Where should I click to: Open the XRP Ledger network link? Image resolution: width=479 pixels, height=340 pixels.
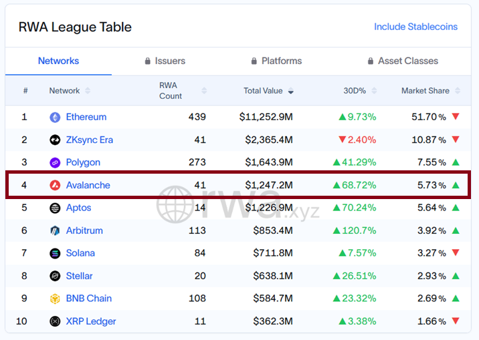pos(91,321)
